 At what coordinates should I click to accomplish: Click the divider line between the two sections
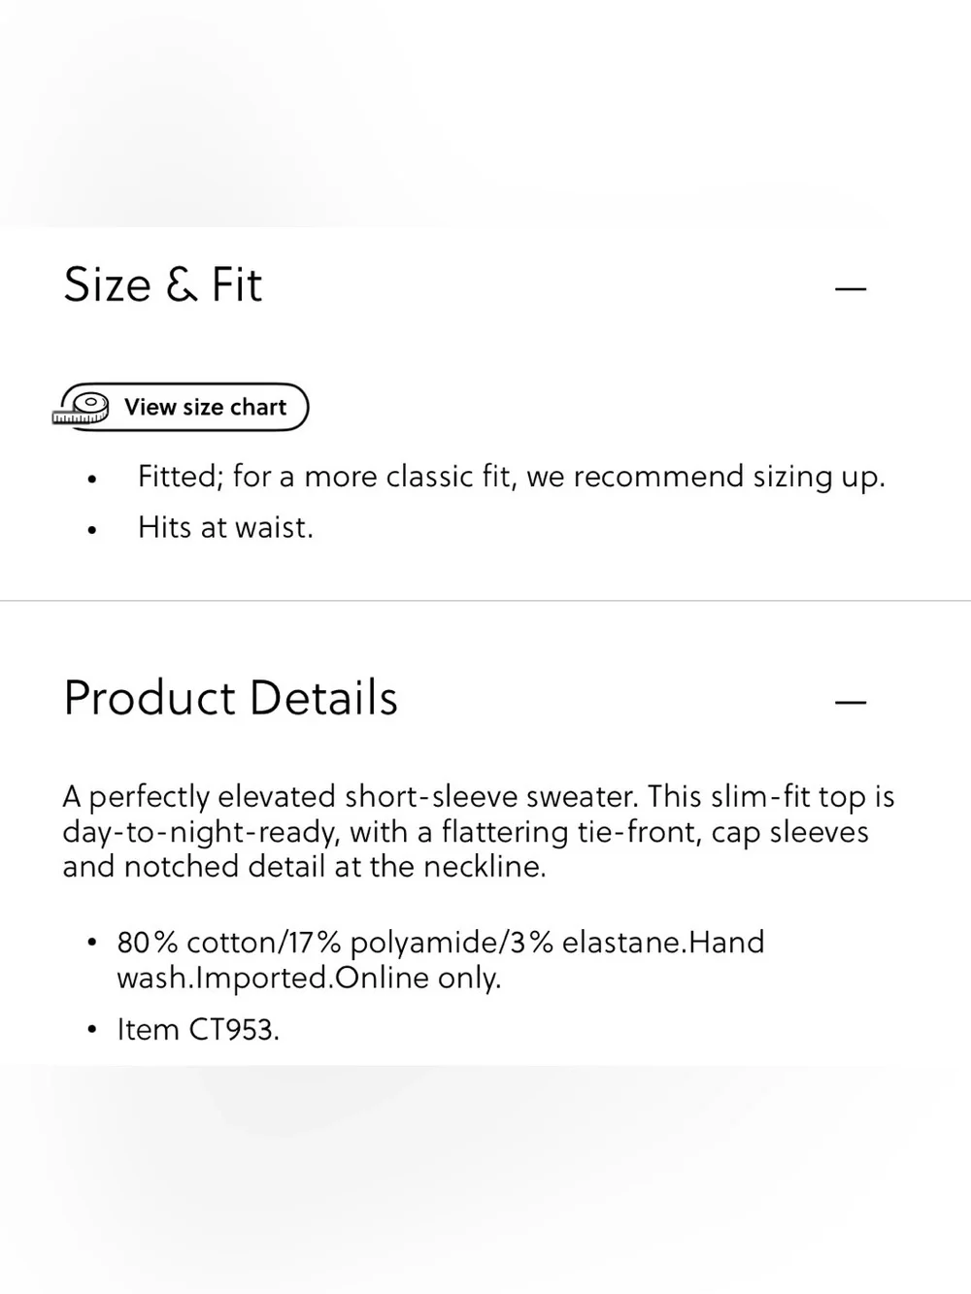click(x=485, y=601)
